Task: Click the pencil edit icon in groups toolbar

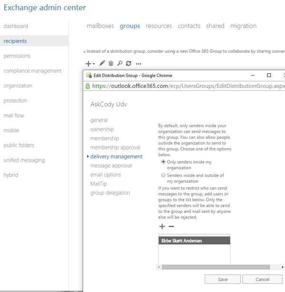Action: click(x=102, y=63)
